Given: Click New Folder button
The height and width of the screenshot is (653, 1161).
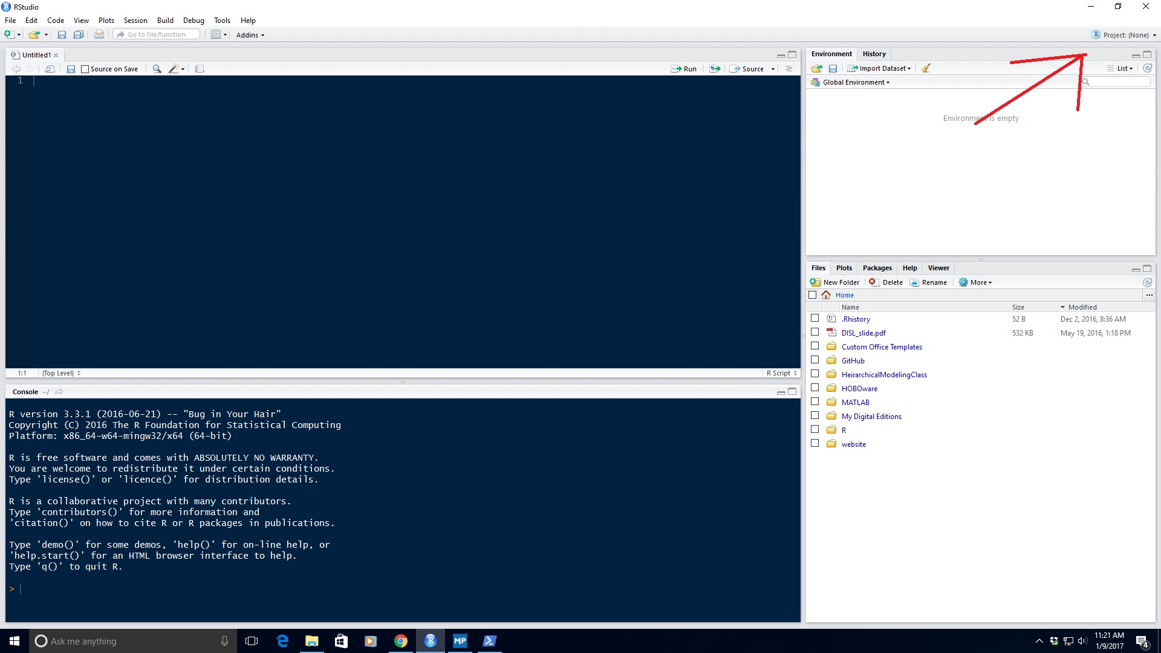Looking at the screenshot, I should (x=834, y=282).
